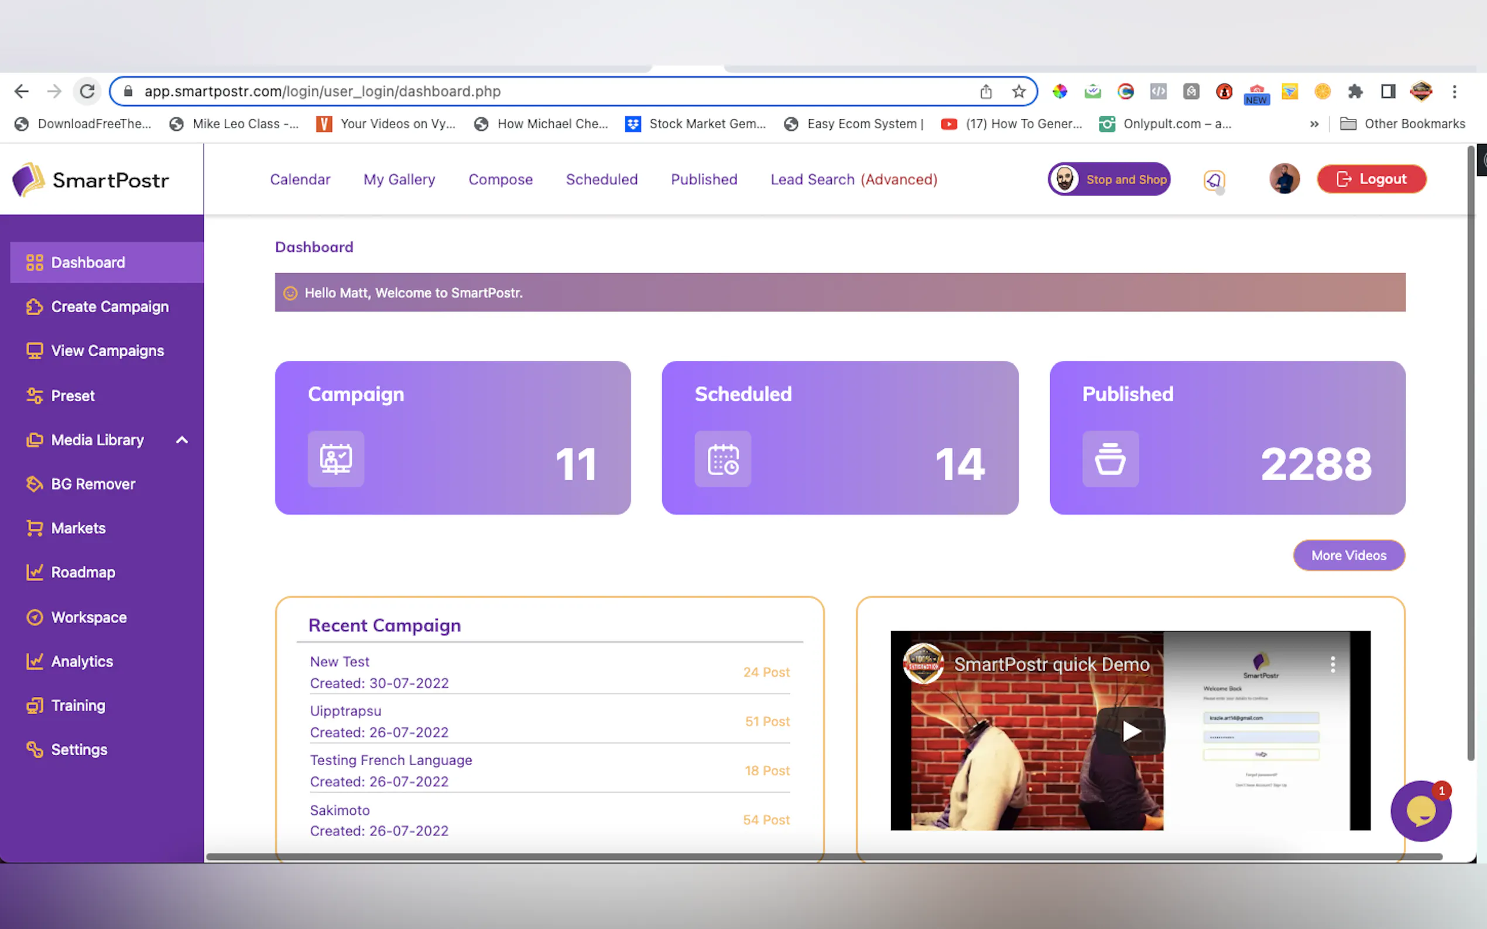Screen dimensions: 1487x929
Task: Click the notification bell icon
Action: point(1214,180)
